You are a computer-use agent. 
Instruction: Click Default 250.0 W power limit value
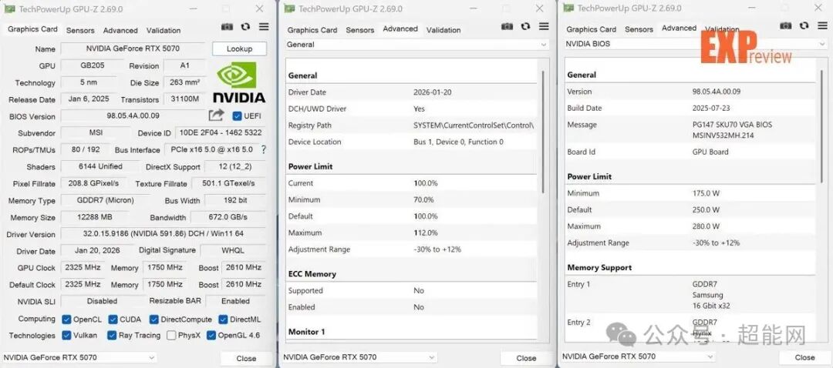coord(706,209)
